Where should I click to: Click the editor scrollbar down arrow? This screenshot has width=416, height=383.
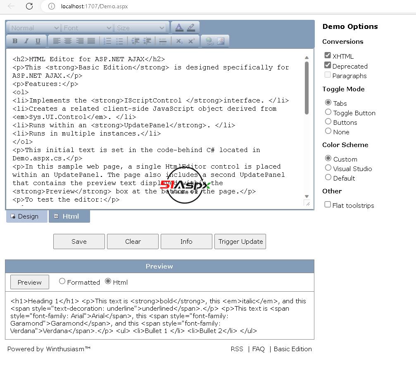(307, 196)
